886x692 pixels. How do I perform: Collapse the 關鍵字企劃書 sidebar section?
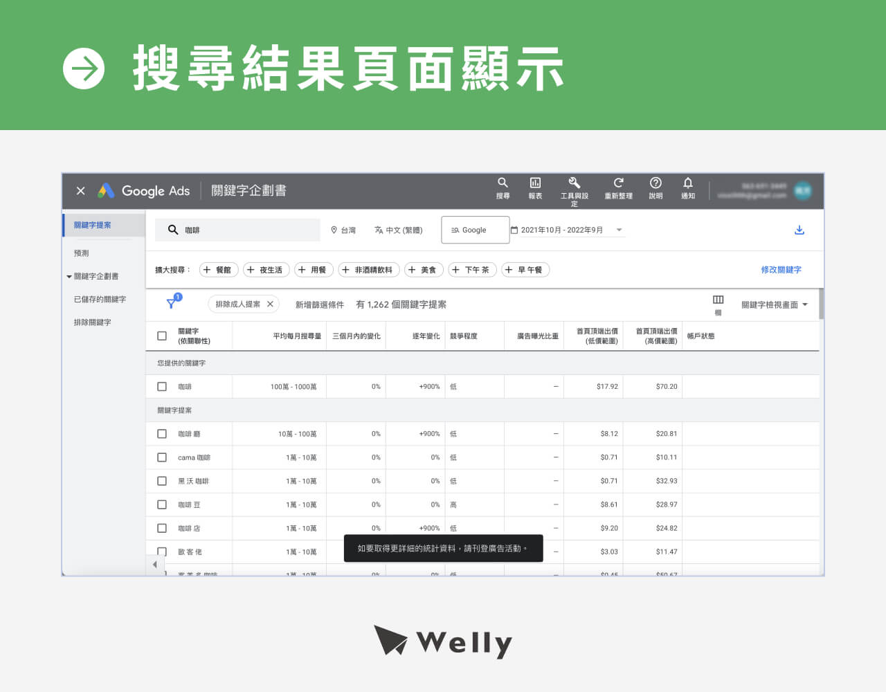(69, 276)
